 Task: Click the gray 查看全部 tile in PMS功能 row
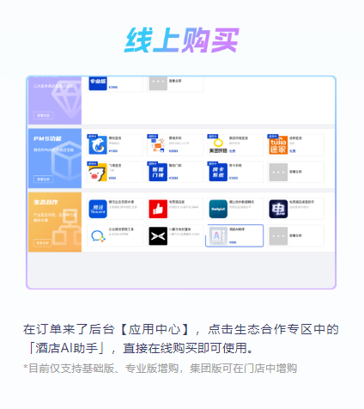(278, 172)
